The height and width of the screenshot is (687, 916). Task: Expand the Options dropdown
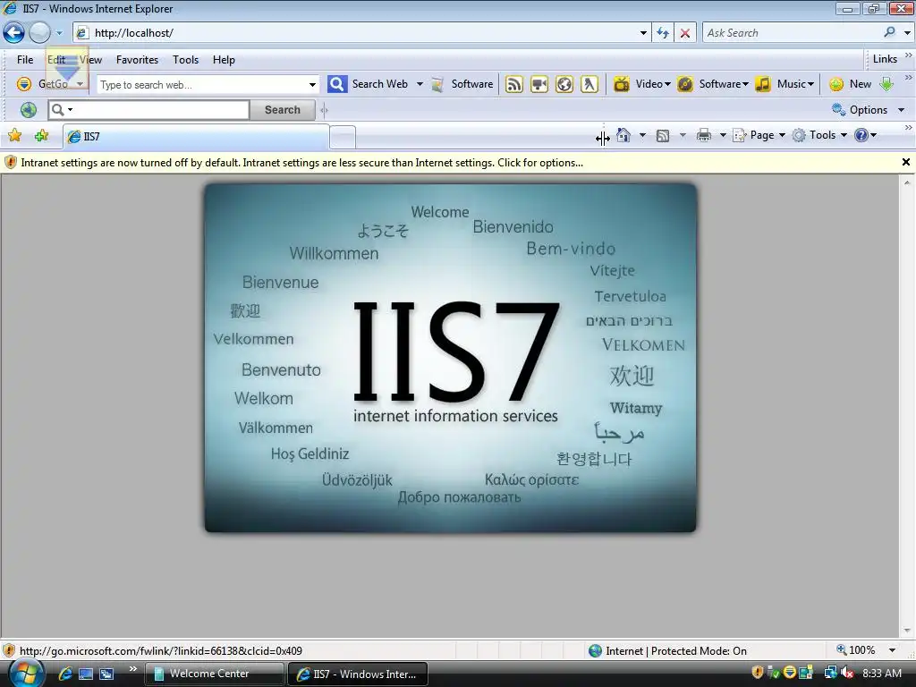pyautogui.click(x=902, y=110)
